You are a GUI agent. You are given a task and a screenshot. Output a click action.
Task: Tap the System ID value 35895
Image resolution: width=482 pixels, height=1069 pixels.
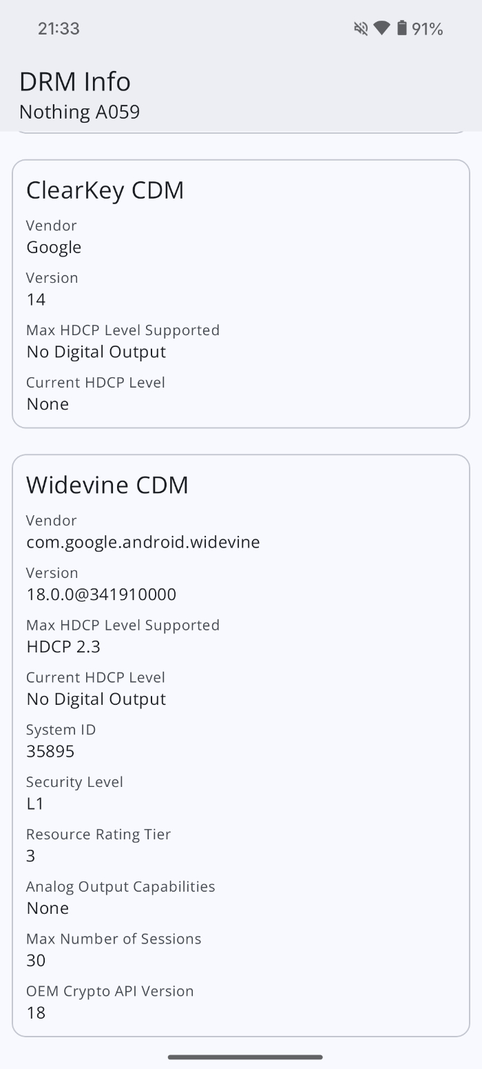pyautogui.click(x=50, y=752)
